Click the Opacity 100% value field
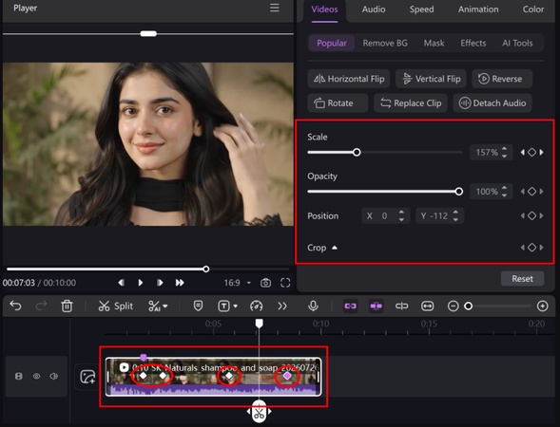The width and height of the screenshot is (560, 427). pyautogui.click(x=487, y=192)
